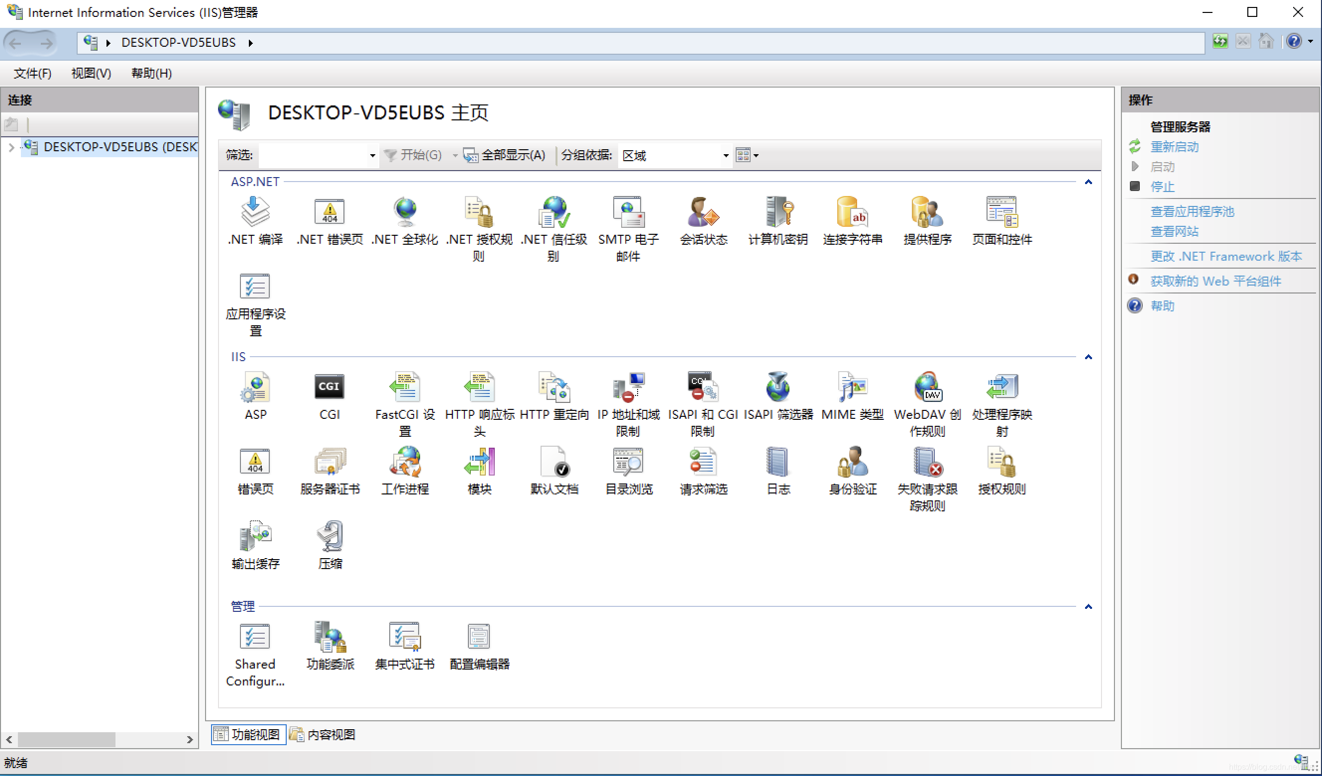The height and width of the screenshot is (776, 1322).
Task: Open 目录浏览 feature icon
Action: 628,462
